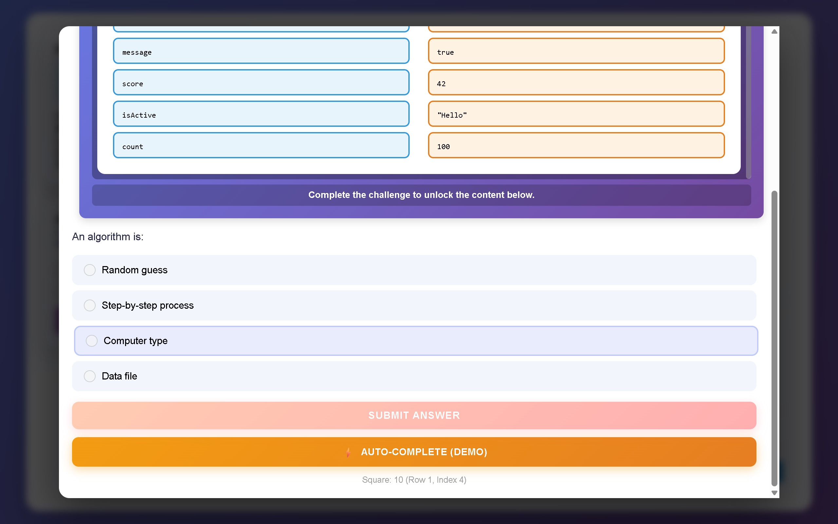Select the 'count' variable box

pyautogui.click(x=261, y=145)
